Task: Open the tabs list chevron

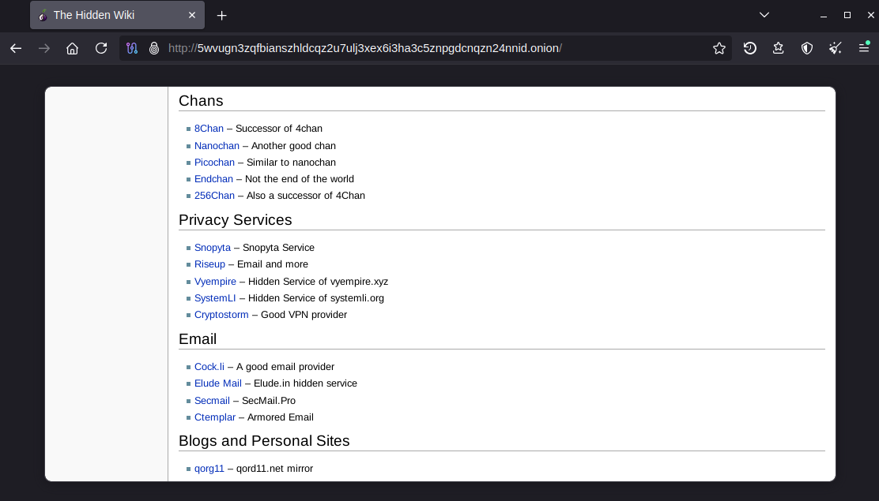Action: [764, 14]
